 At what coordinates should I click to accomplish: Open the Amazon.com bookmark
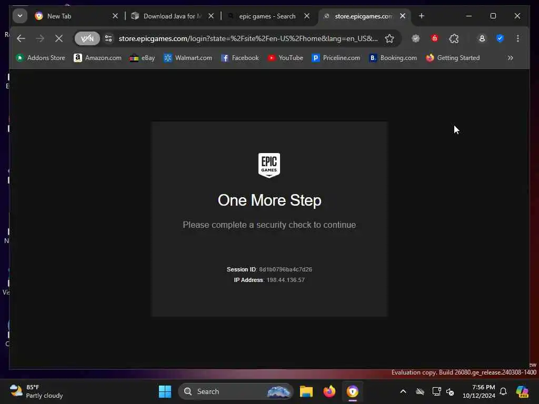[x=97, y=58]
